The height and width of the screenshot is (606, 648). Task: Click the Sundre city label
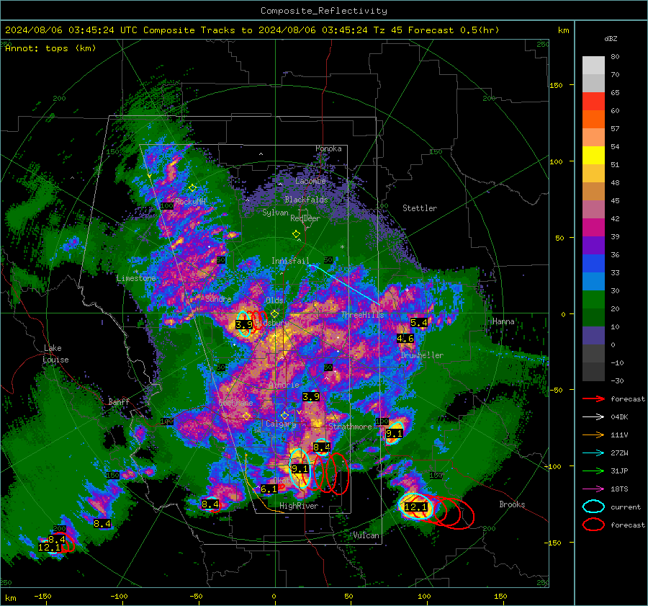pyautogui.click(x=218, y=298)
